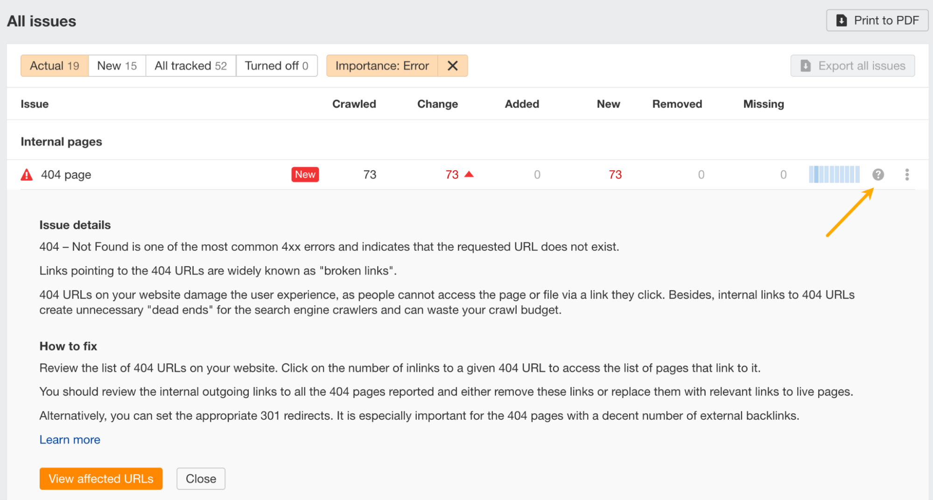Click the document icon inside Print to PDF
The image size is (933, 500).
click(841, 20)
